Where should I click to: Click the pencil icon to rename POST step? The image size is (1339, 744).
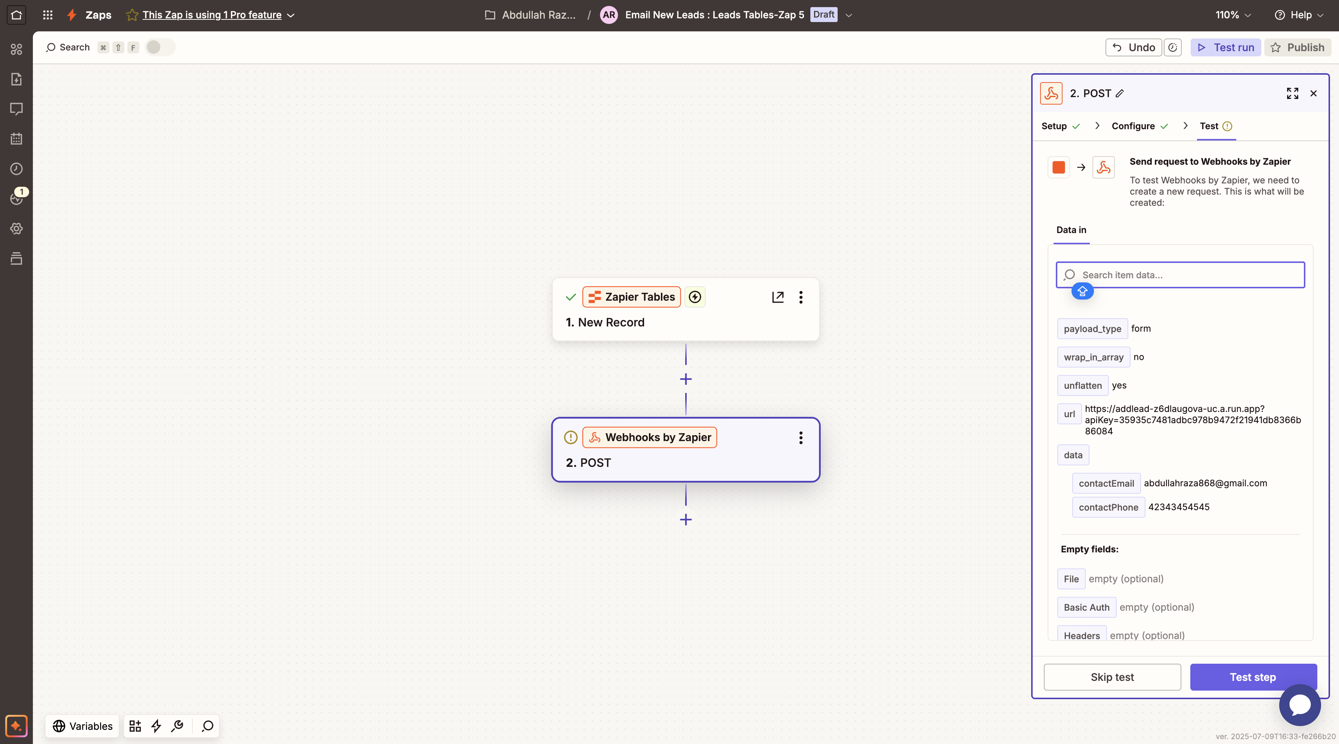pyautogui.click(x=1120, y=93)
